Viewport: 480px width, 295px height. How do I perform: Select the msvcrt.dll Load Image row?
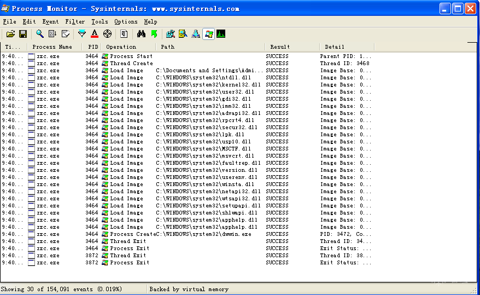pyautogui.click(x=187, y=156)
